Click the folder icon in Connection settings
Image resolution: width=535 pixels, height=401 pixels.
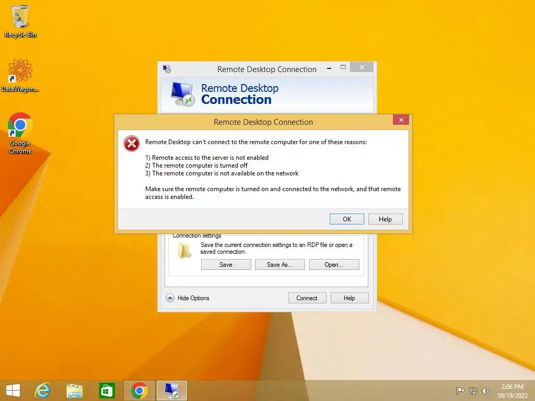pos(184,250)
